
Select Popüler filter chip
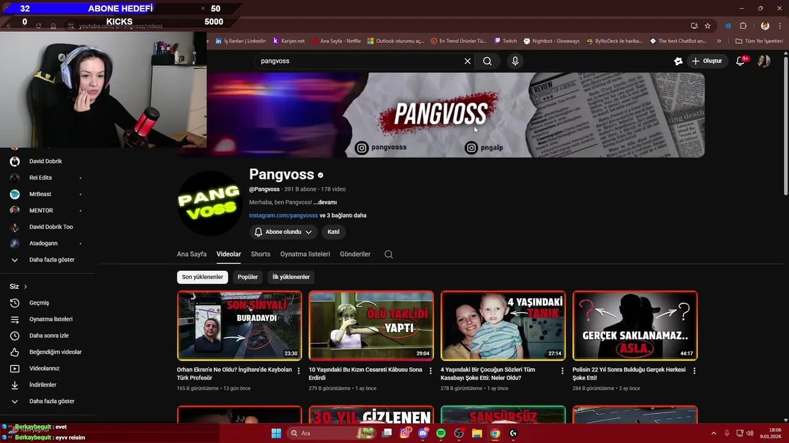click(248, 277)
